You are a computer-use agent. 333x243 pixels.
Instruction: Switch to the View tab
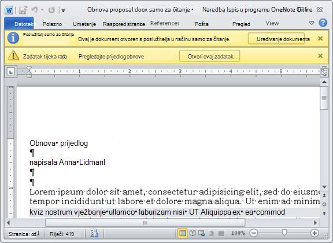[x=272, y=23]
